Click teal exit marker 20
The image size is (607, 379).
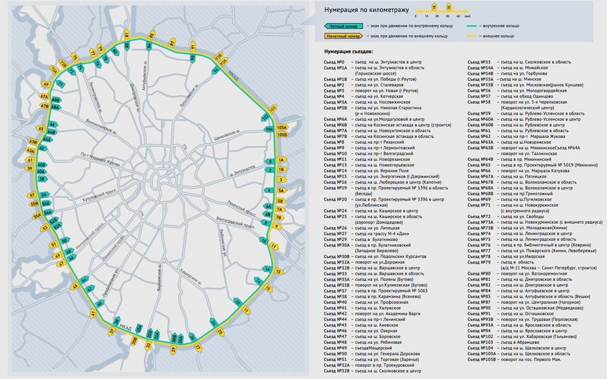pos(238,302)
